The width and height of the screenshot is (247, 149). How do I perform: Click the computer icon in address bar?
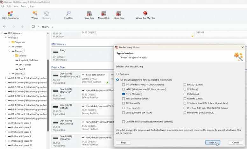pyautogui.click(x=33, y=27)
